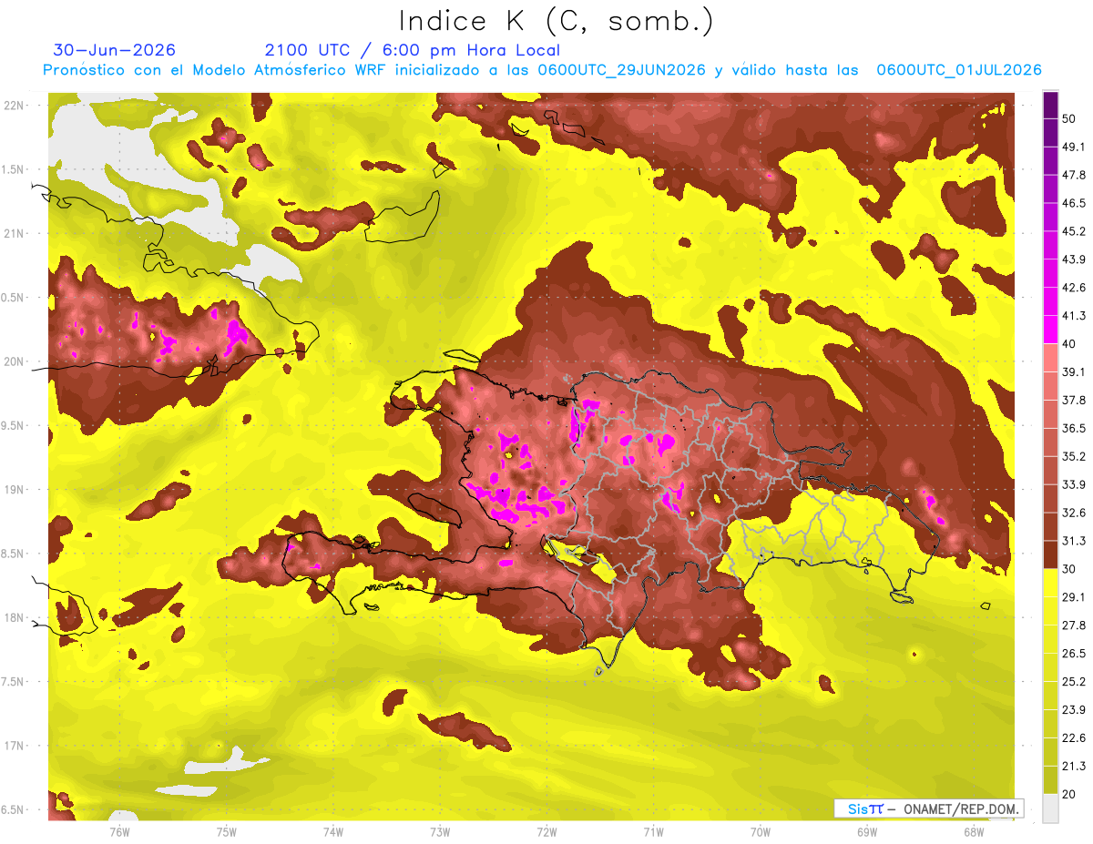Image resolution: width=1093 pixels, height=844 pixels.
Task: Click the '70W' longitude label
Action: click(760, 831)
